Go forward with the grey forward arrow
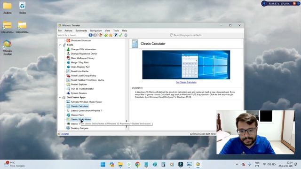Image resolution: width=301 pixels, height=169 pixels. coord(95,35)
